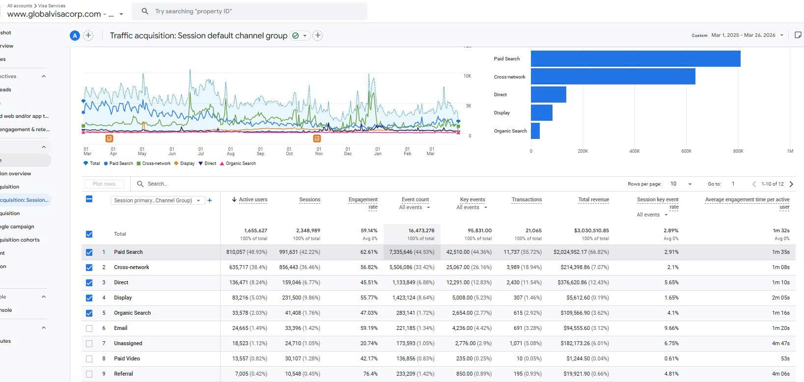Uncheck the Paid Search row checkbox
The width and height of the screenshot is (804, 382).
point(89,252)
